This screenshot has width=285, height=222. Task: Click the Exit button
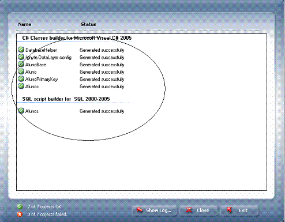click(x=239, y=210)
